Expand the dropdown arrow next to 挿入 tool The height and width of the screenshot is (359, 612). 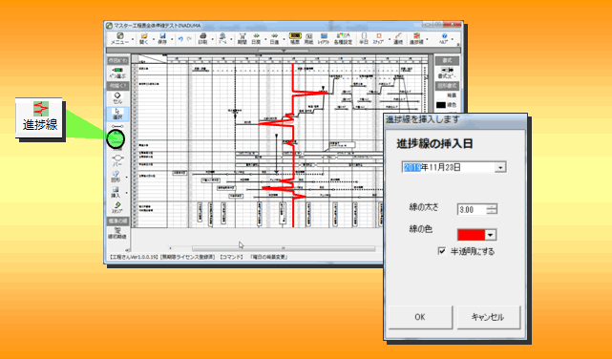[x=126, y=192]
